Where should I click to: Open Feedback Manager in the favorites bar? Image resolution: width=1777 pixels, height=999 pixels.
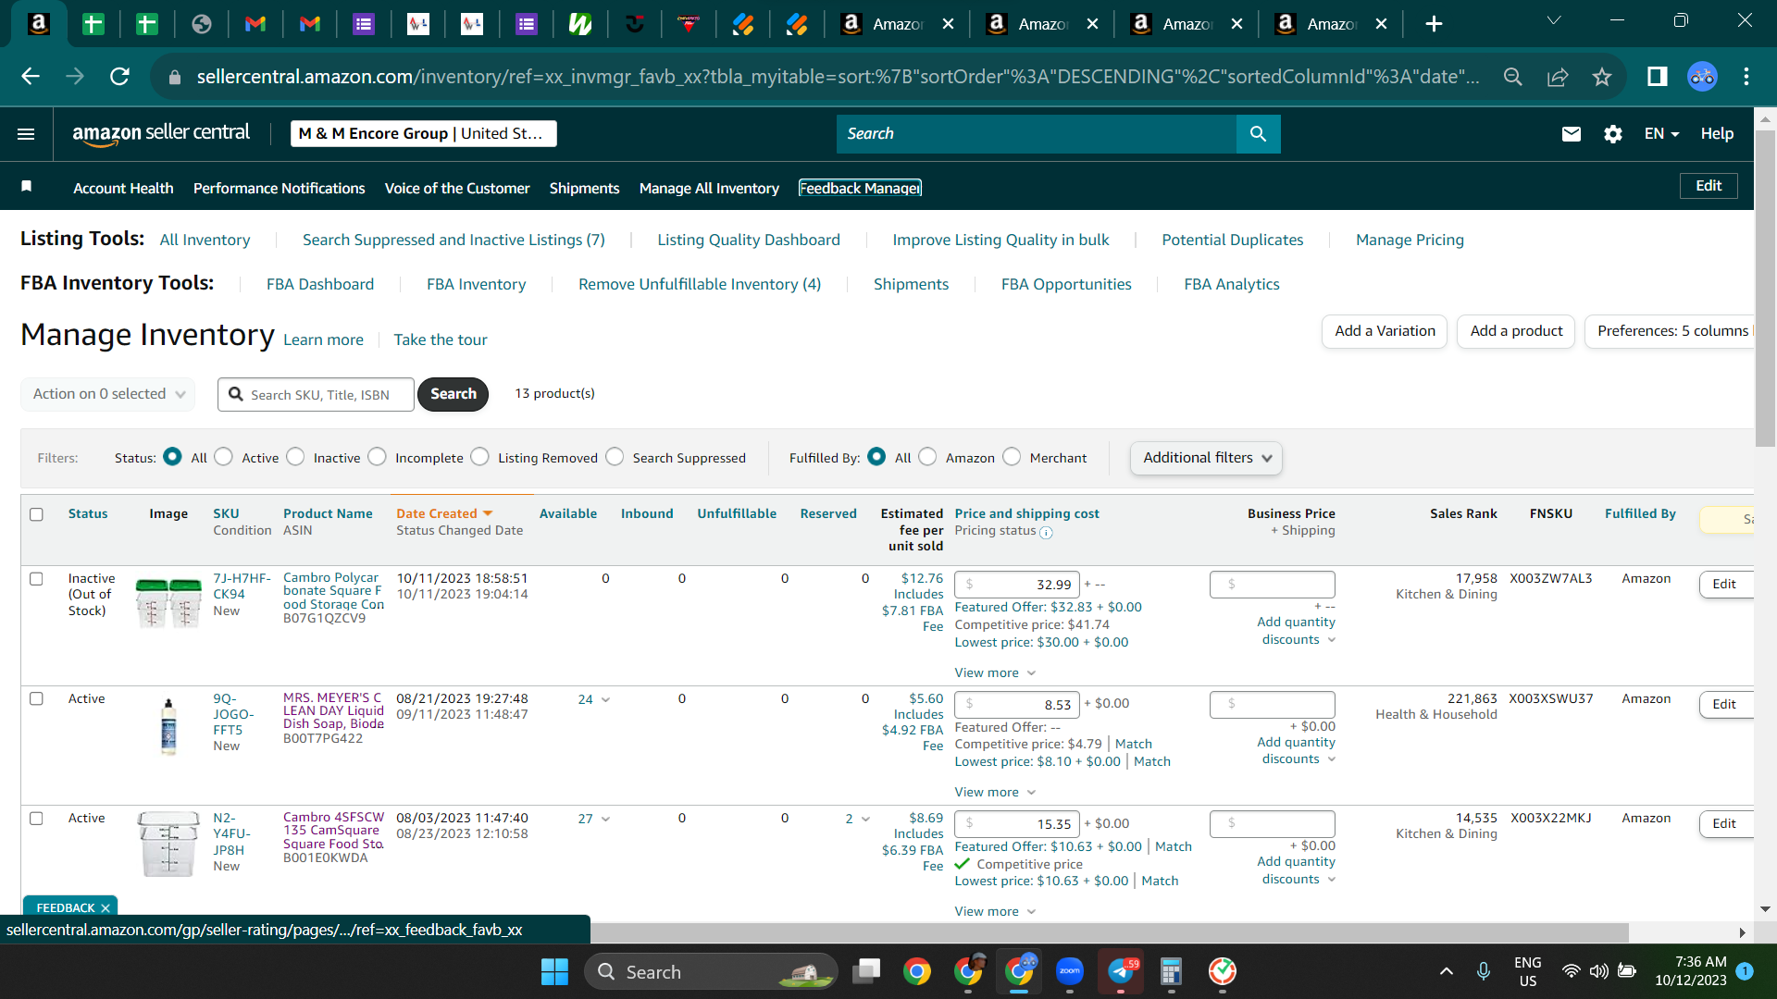[860, 189]
